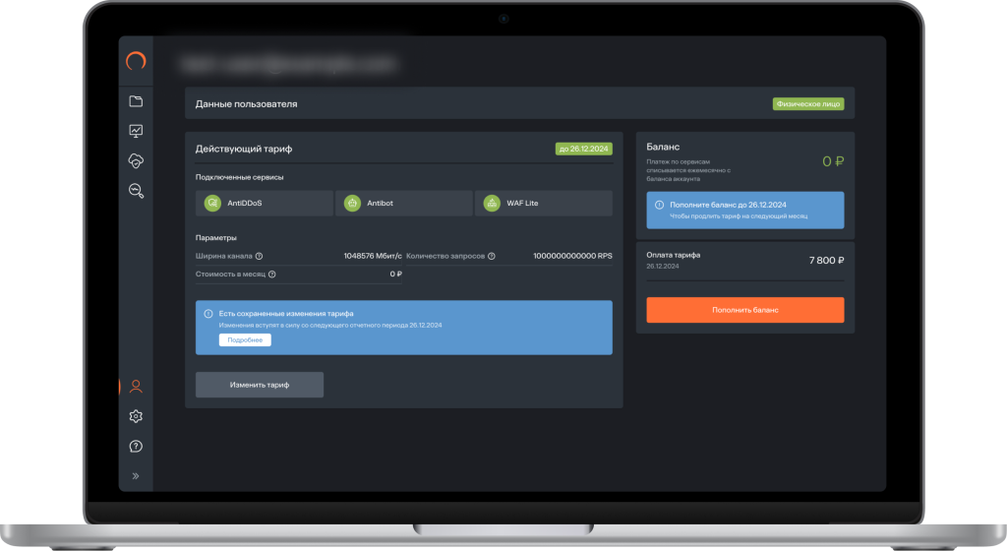Click the Подробнее button
Image resolution: width=1007 pixels, height=551 pixels.
click(x=245, y=339)
